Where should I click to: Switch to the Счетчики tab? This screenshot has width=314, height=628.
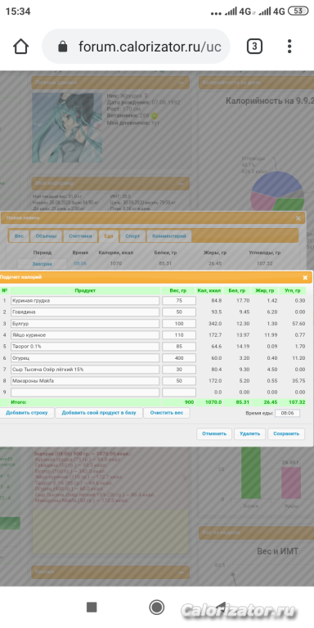(x=80, y=235)
